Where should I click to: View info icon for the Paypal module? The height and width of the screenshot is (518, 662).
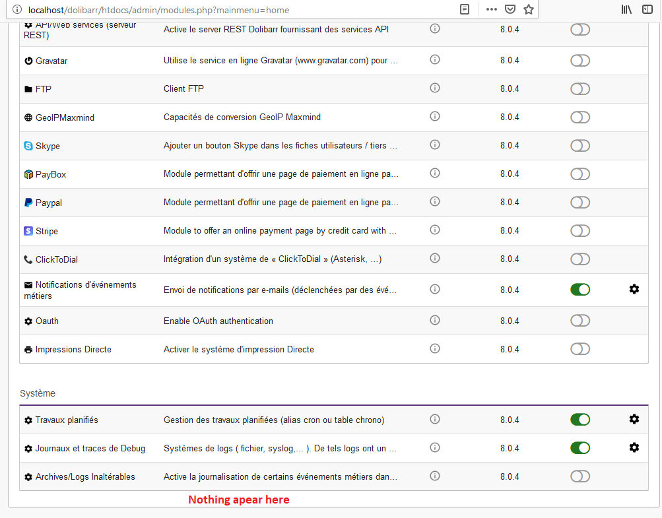[434, 201]
